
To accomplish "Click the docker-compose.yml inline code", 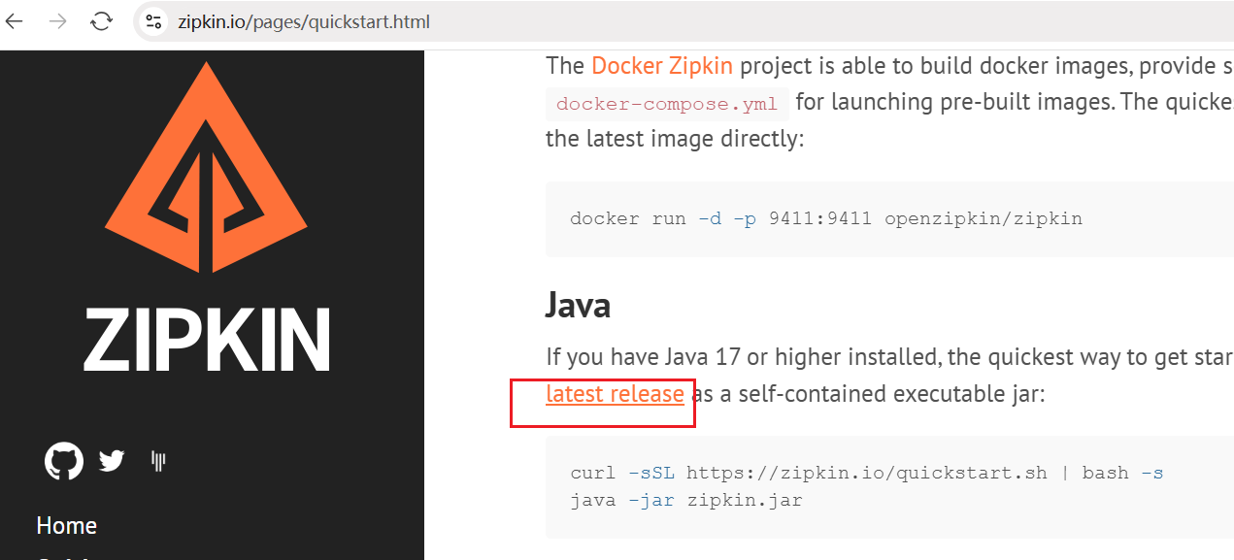I will tap(667, 103).
